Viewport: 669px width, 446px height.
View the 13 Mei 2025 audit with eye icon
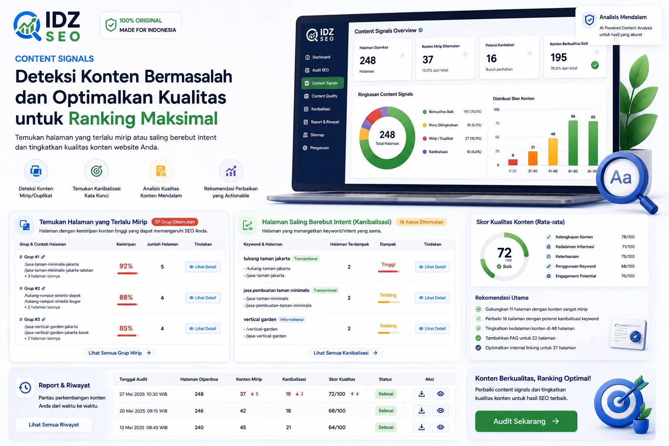click(x=440, y=427)
